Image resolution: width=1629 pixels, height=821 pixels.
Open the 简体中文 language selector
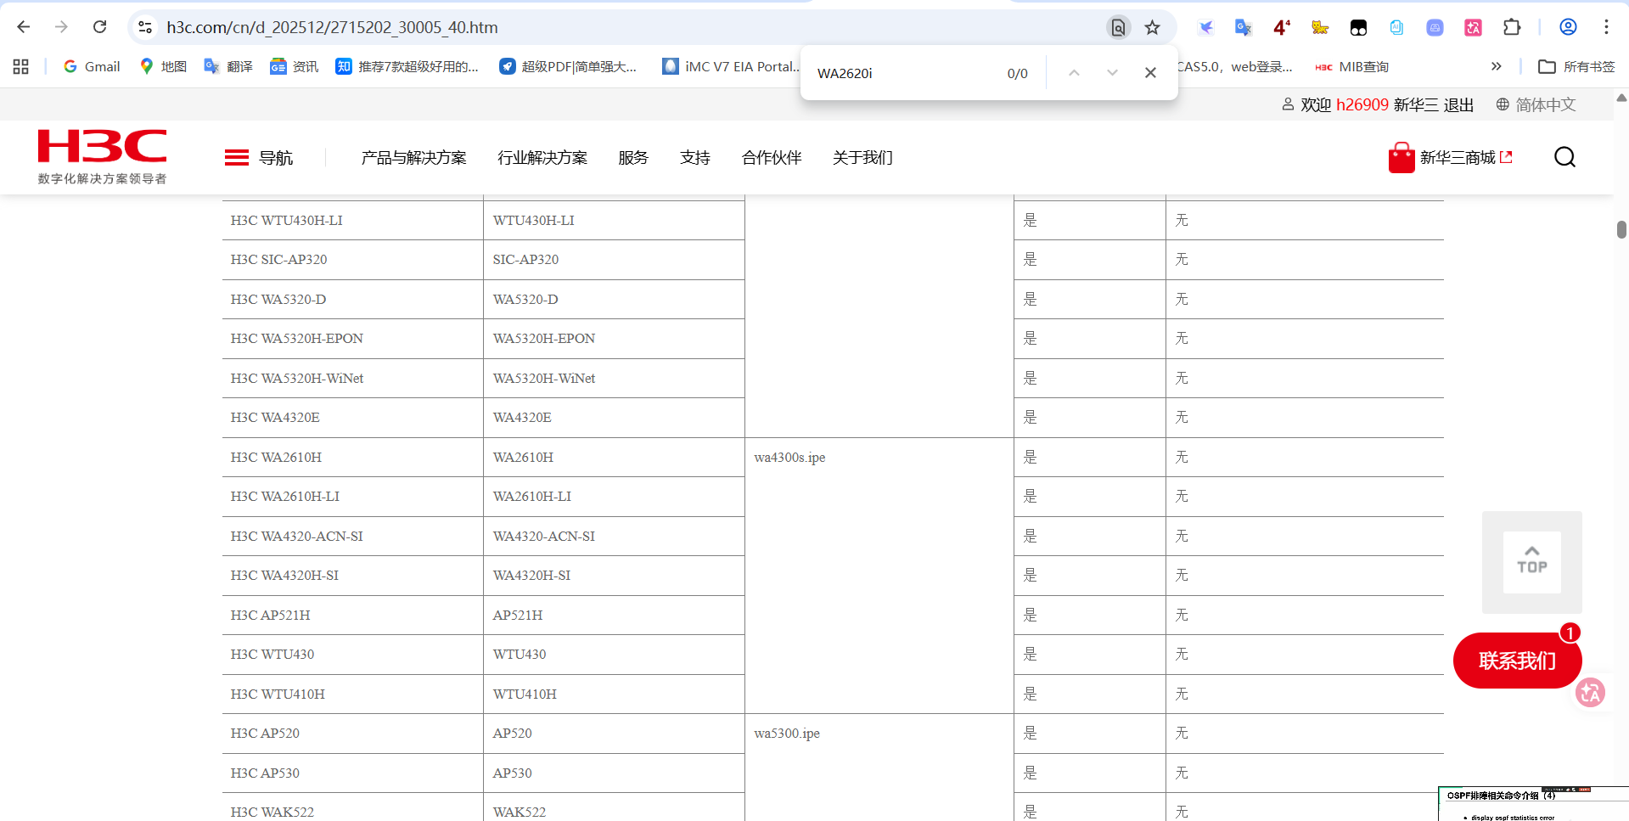point(1536,104)
